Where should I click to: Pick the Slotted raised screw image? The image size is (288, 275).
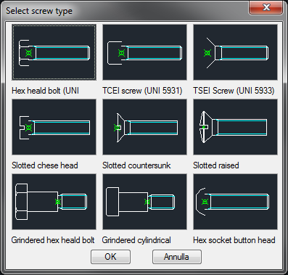(x=235, y=127)
